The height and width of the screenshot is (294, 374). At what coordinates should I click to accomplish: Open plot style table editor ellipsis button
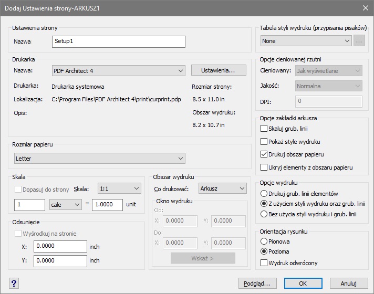tap(359, 41)
